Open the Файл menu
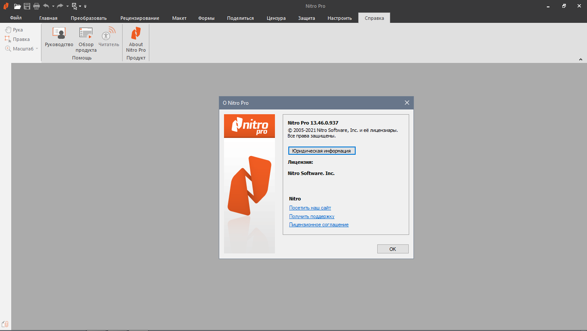The width and height of the screenshot is (587, 331). 16,18
